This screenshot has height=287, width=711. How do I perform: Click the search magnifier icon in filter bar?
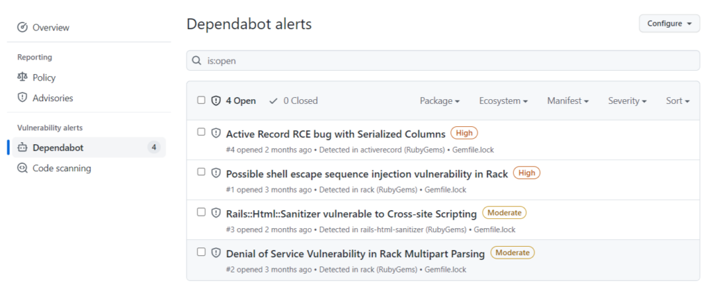click(x=196, y=61)
